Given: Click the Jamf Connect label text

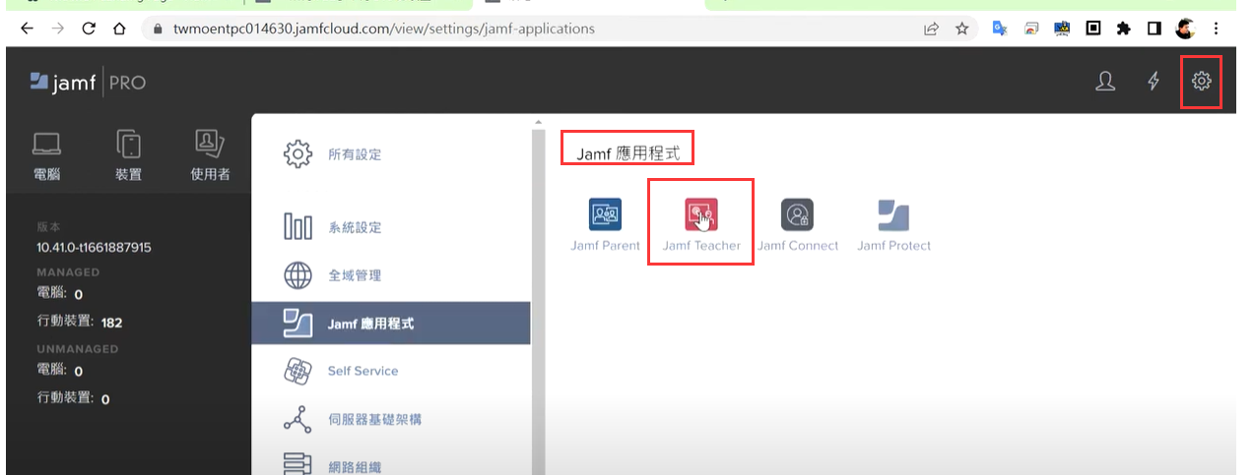Looking at the screenshot, I should pyautogui.click(x=798, y=246).
